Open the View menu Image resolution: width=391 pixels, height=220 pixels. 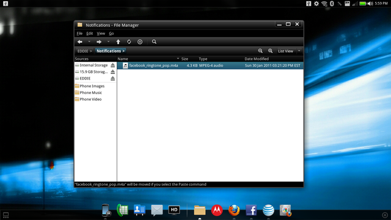(101, 34)
